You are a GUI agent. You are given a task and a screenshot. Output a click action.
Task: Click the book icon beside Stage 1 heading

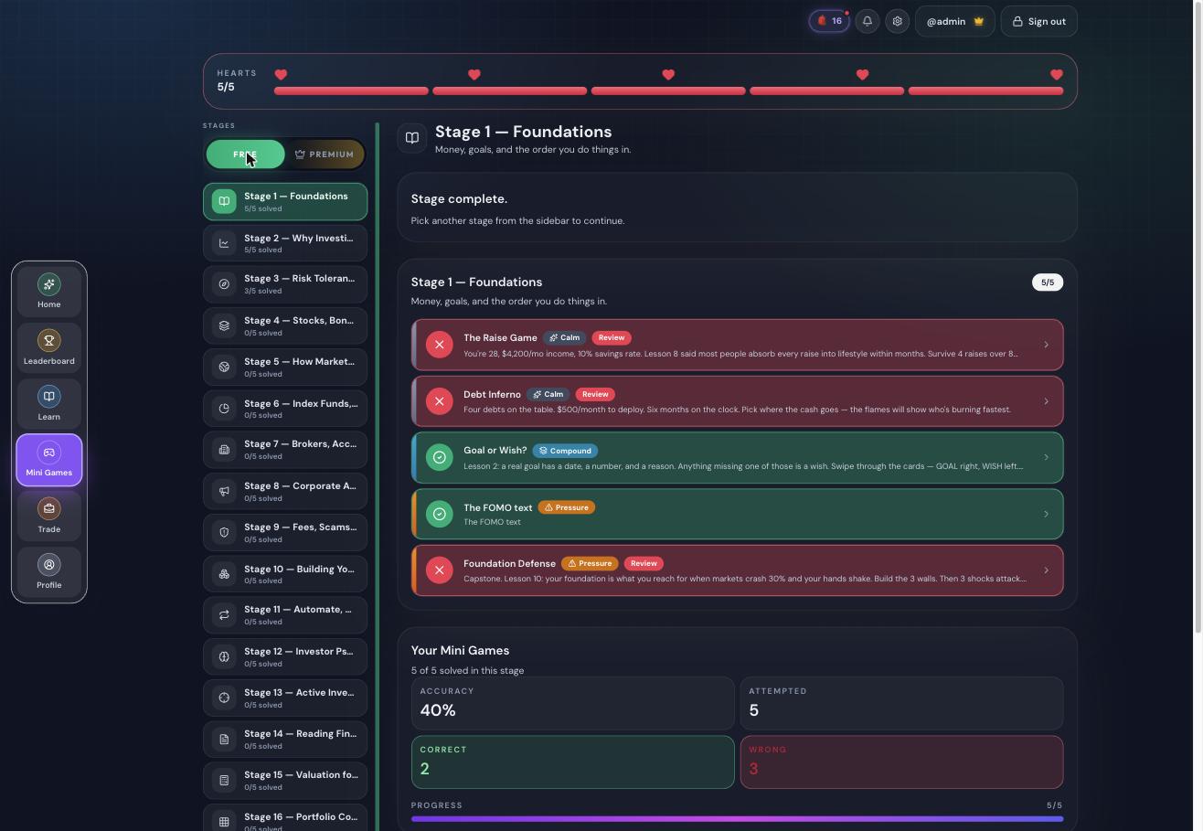point(412,138)
